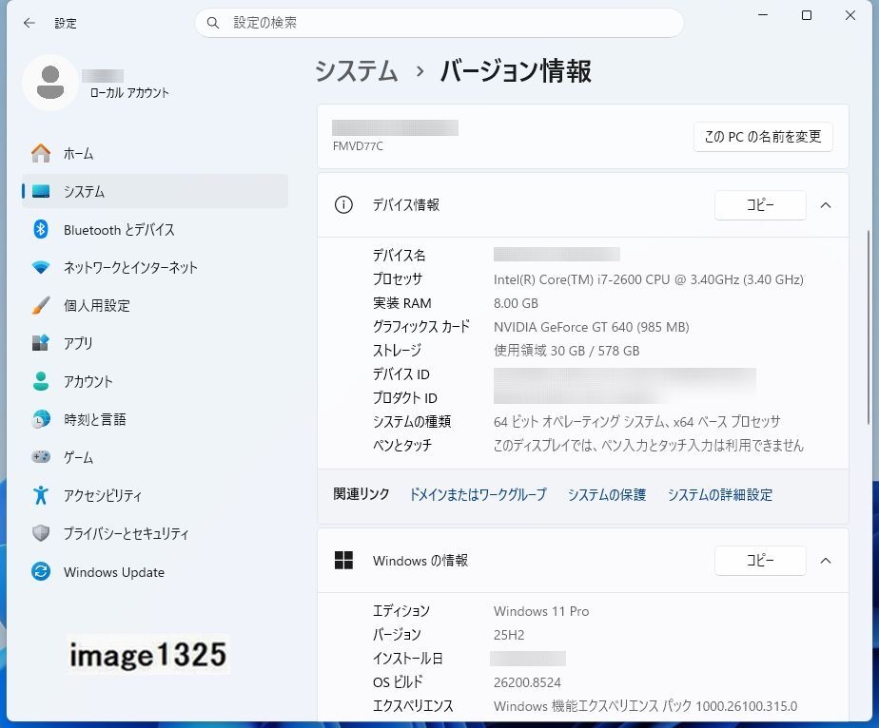
Task: Click the search magnifier icon
Action: coord(213,23)
